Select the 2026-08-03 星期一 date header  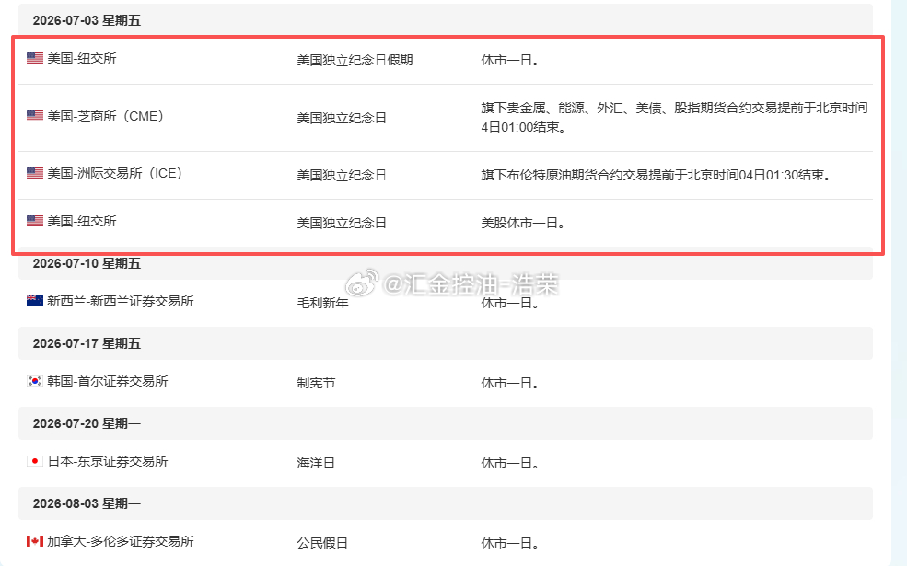coord(446,503)
